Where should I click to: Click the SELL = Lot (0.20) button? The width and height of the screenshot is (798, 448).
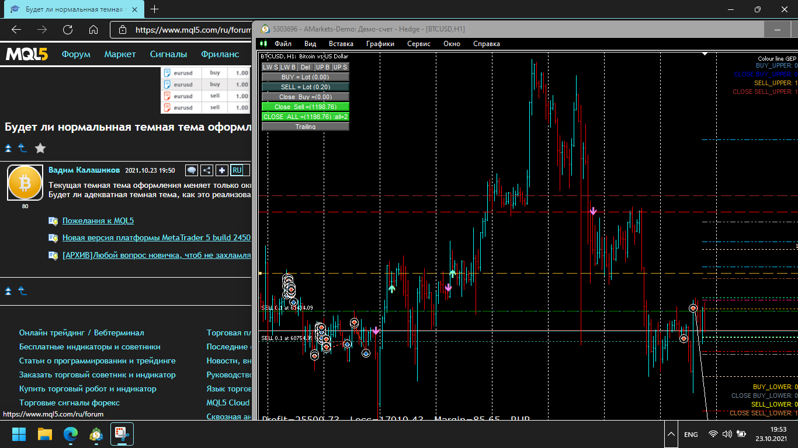click(x=306, y=87)
